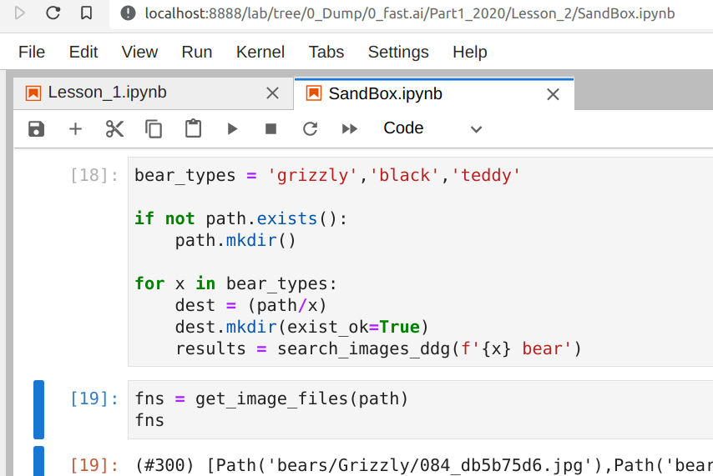Image resolution: width=713 pixels, height=476 pixels.
Task: Restart the kernel using the circular arrow icon
Action: 310,128
